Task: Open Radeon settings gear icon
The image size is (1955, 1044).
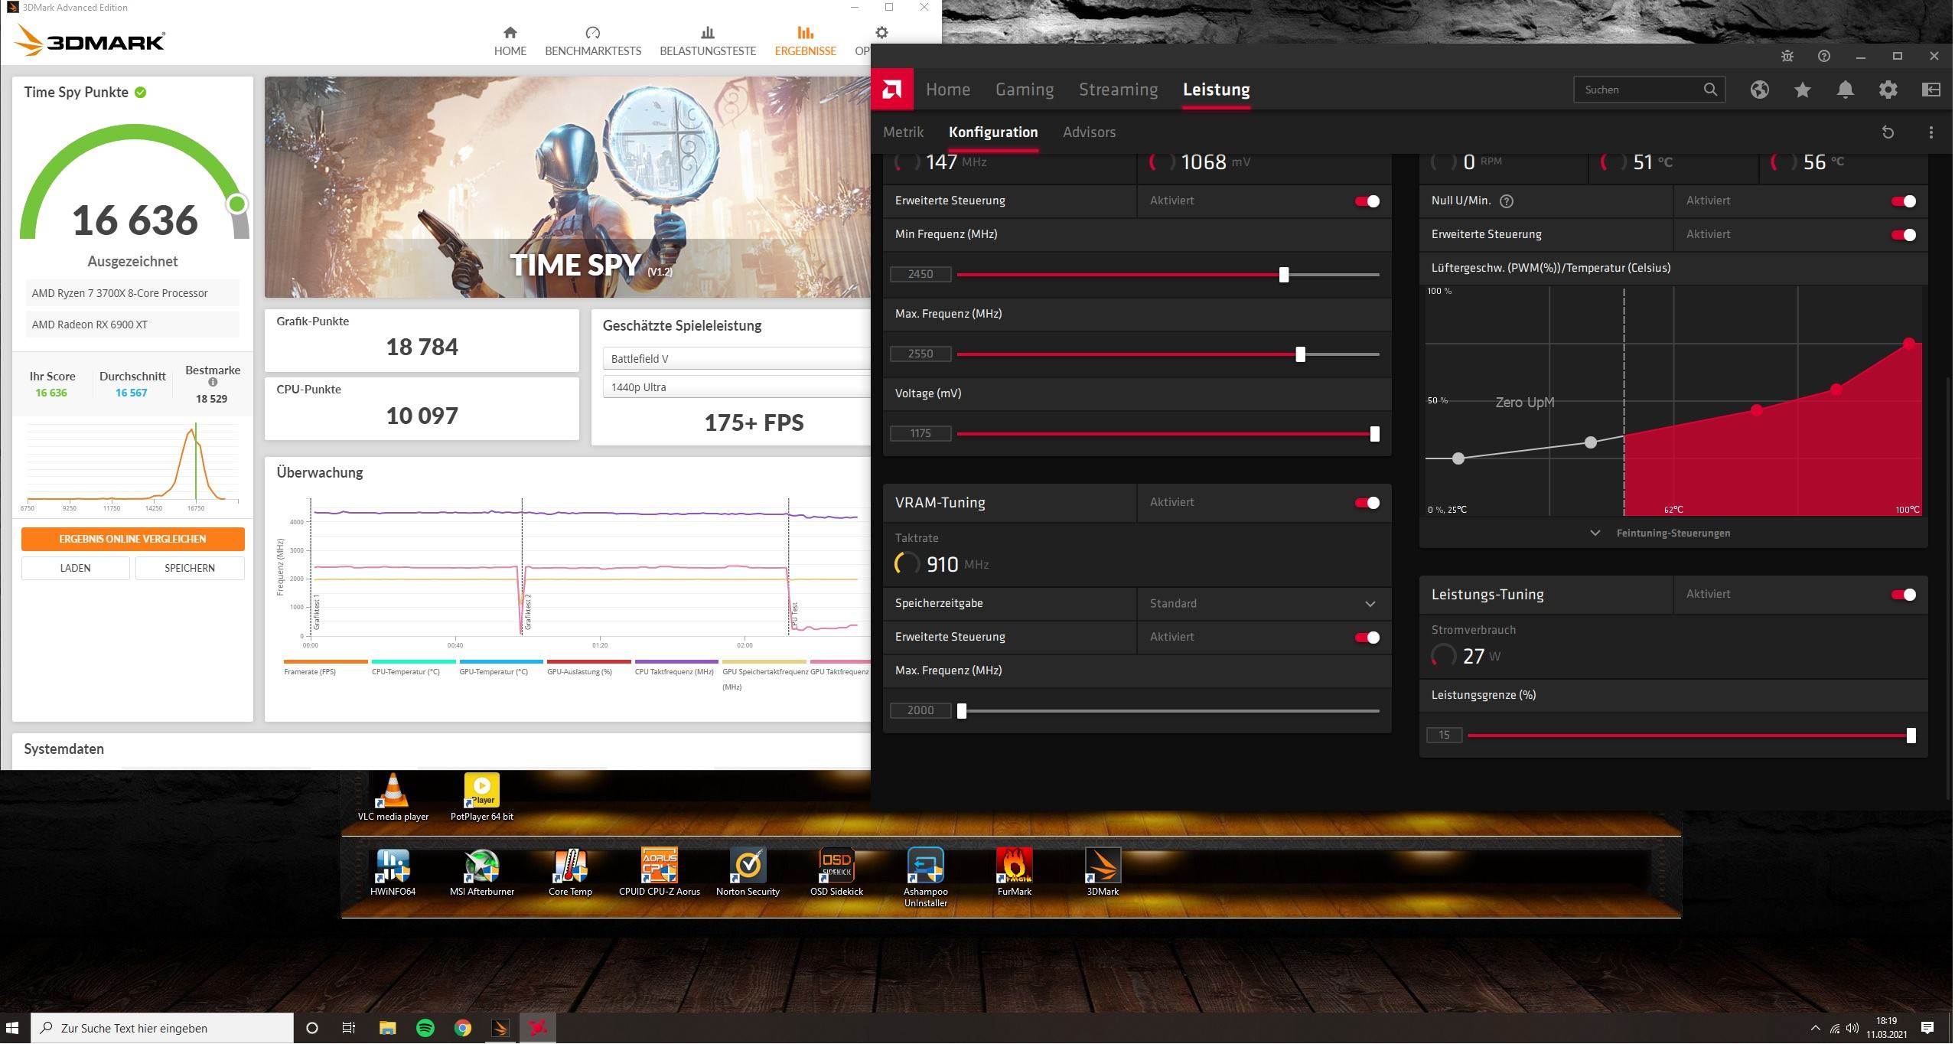Action: 1888,90
